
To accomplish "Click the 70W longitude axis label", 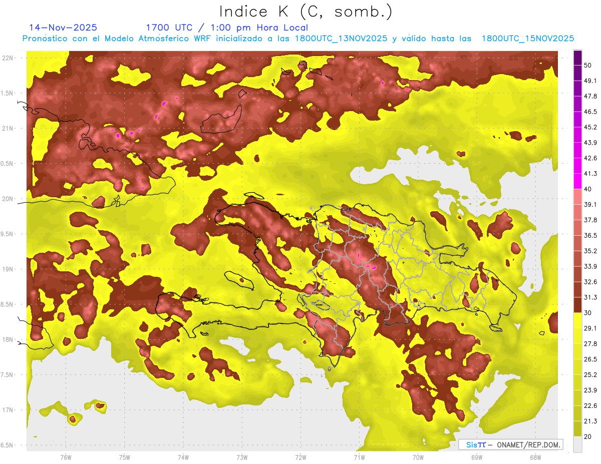I will pos(418,457).
